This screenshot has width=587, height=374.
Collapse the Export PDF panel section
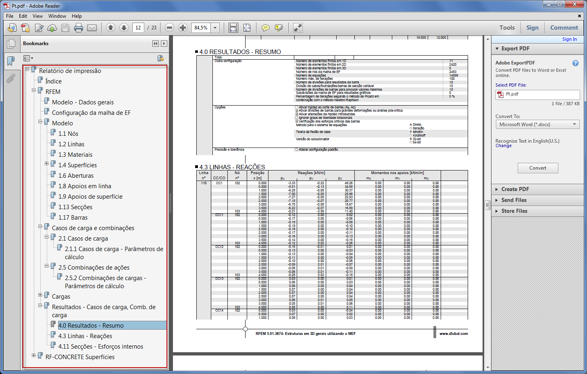(x=497, y=49)
